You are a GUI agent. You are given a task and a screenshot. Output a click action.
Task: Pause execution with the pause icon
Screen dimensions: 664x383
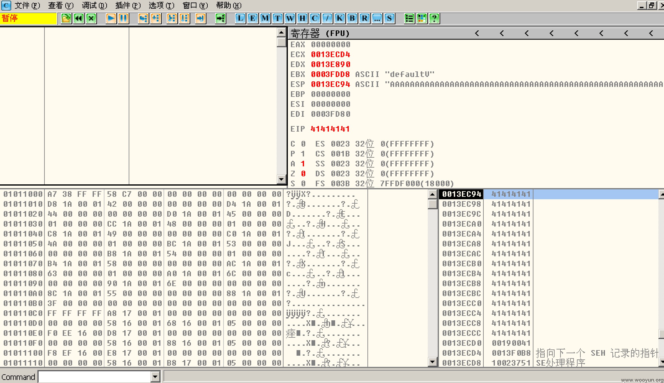(x=123, y=18)
